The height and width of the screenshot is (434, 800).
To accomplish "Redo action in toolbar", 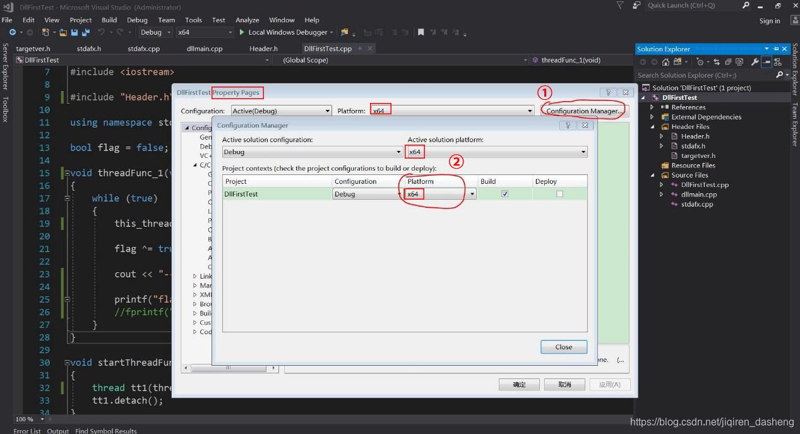I will pos(120,32).
